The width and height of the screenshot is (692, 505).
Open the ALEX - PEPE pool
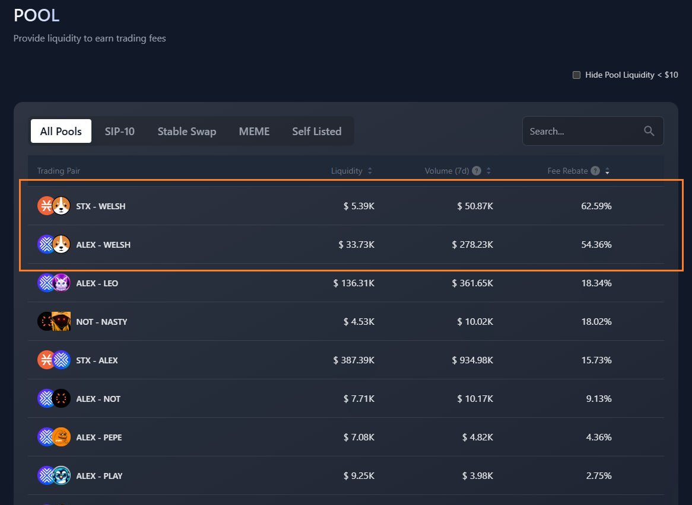346,437
